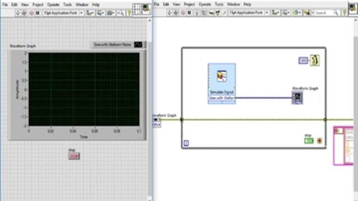The width and height of the screenshot is (358, 201).
Task: Open Help menu in block diagram window
Action: 247,4
